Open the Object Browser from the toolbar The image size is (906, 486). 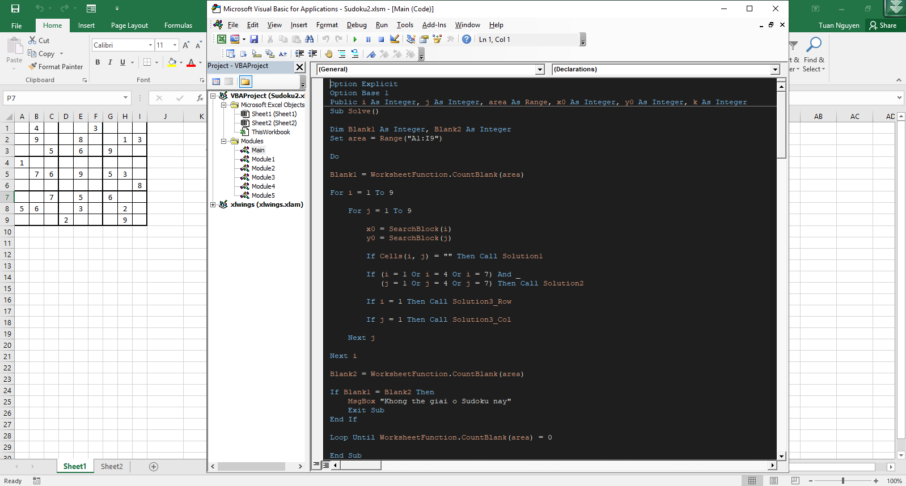(x=437, y=40)
